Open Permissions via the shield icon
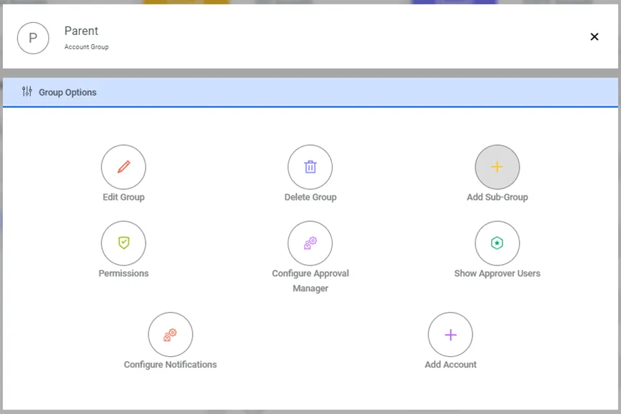The height and width of the screenshot is (414, 621). tap(123, 243)
